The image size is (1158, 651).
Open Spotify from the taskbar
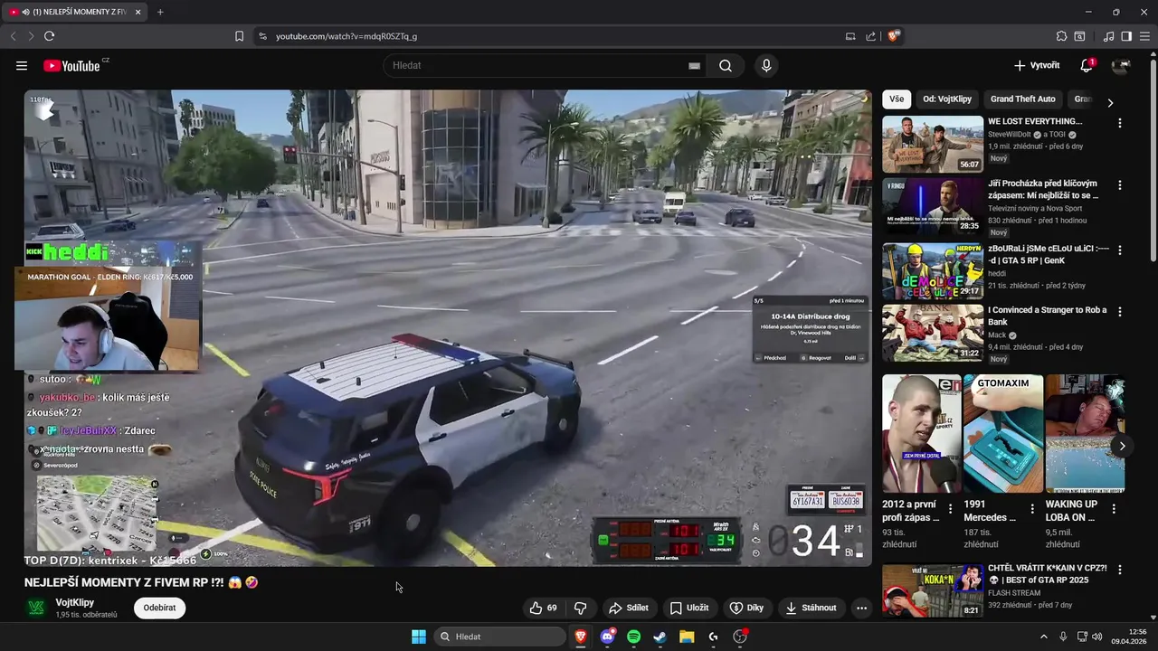coord(633,637)
